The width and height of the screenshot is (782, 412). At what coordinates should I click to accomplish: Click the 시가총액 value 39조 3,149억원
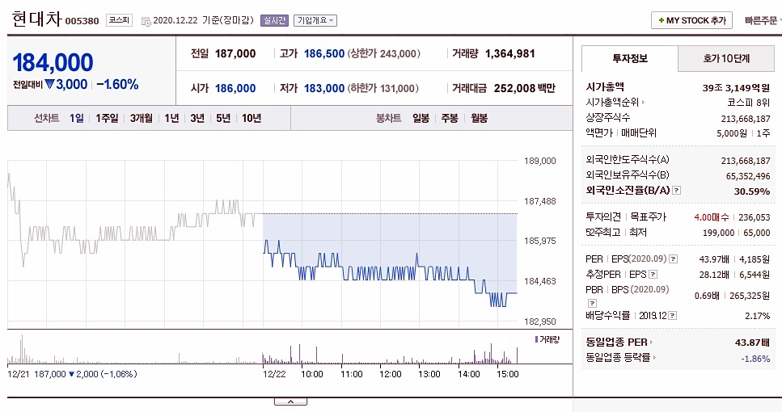pos(736,88)
